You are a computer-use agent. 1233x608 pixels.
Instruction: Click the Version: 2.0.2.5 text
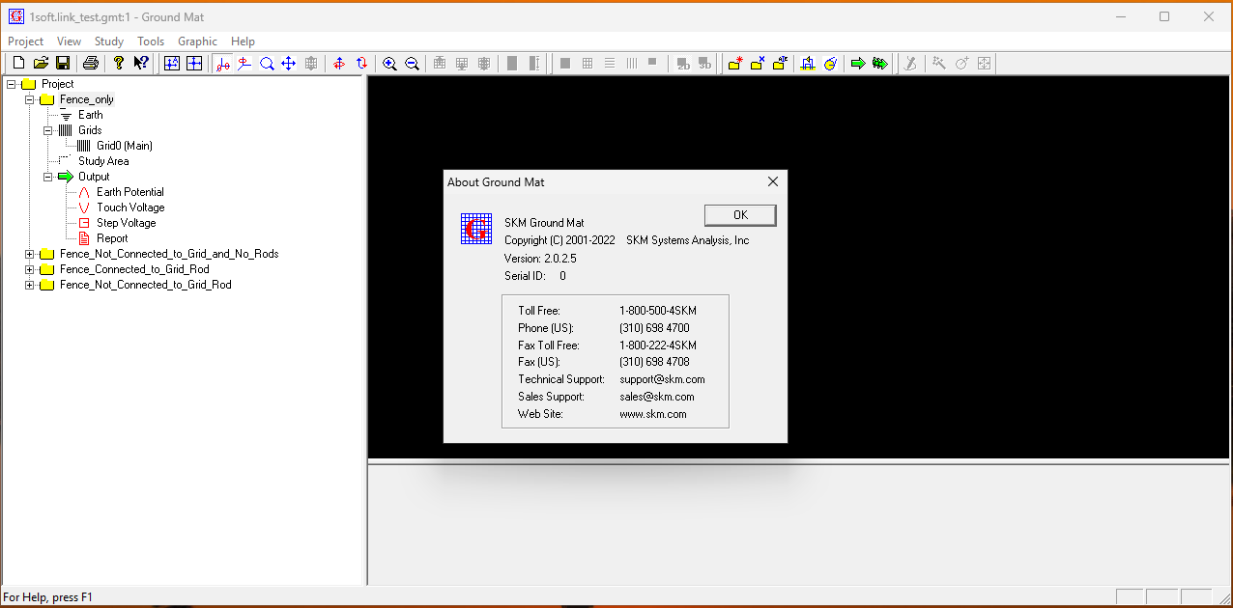pyautogui.click(x=540, y=259)
